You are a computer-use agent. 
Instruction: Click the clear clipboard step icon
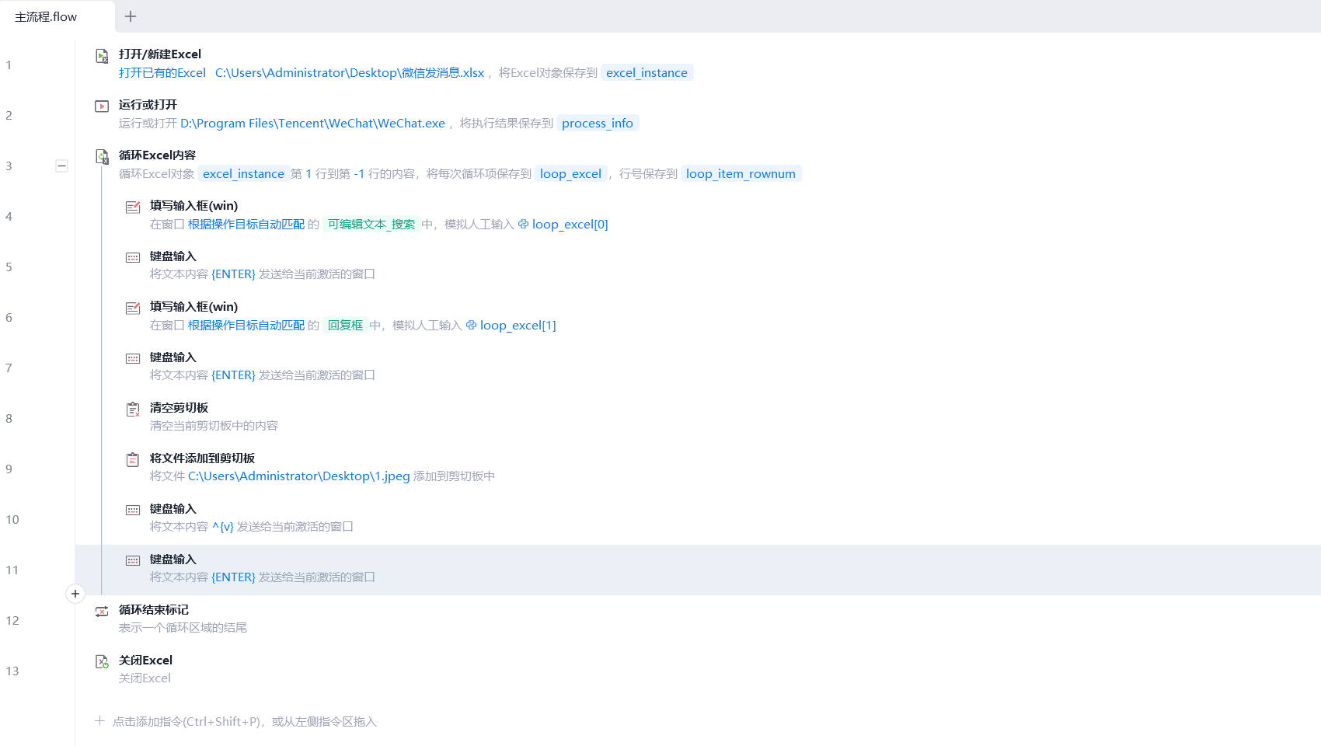[133, 410]
